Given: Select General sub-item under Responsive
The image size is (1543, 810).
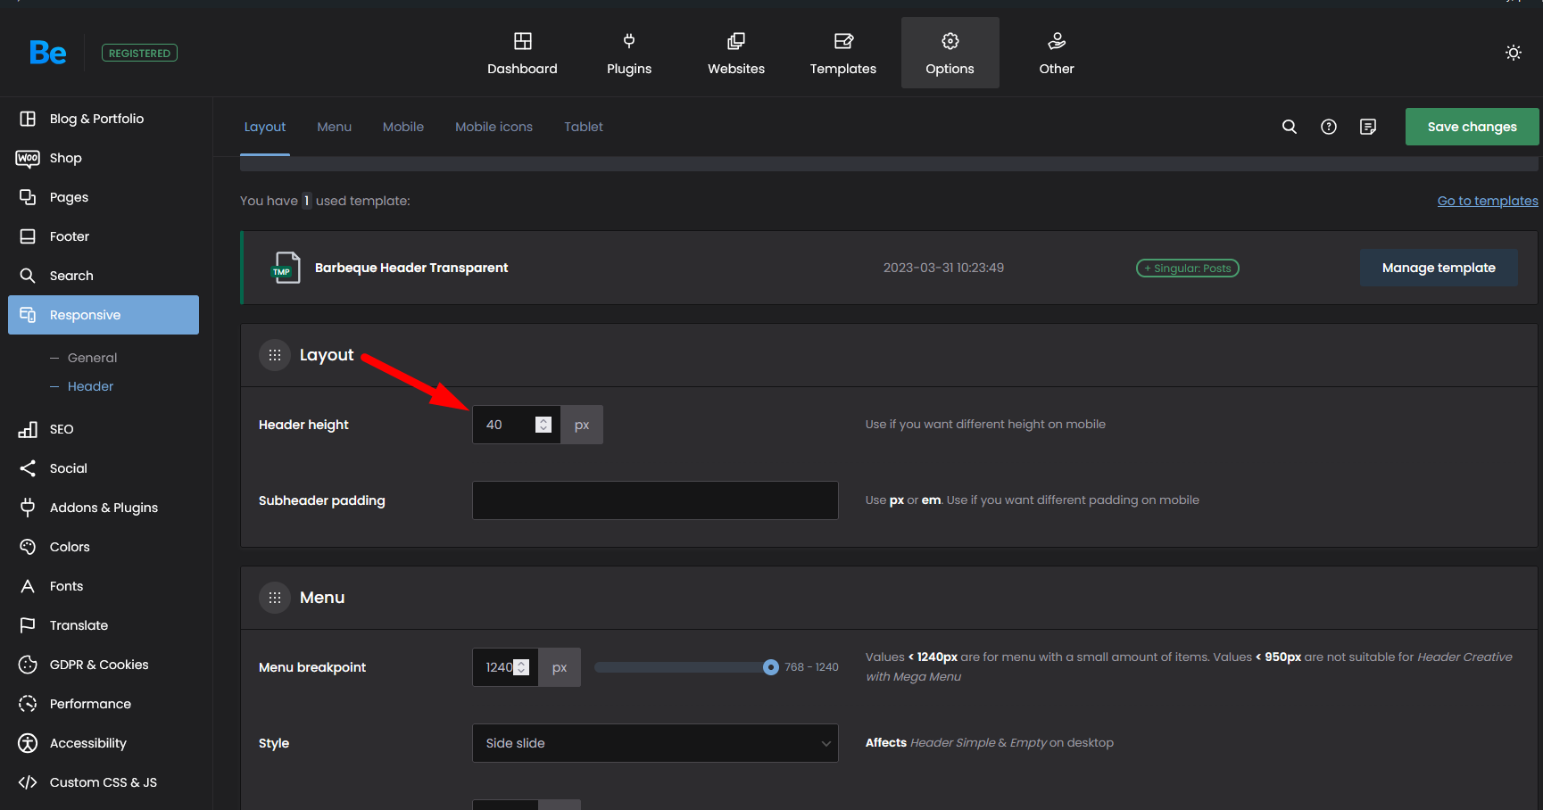Looking at the screenshot, I should pos(92,358).
